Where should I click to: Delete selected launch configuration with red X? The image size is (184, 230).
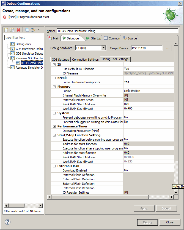tap(19, 30)
